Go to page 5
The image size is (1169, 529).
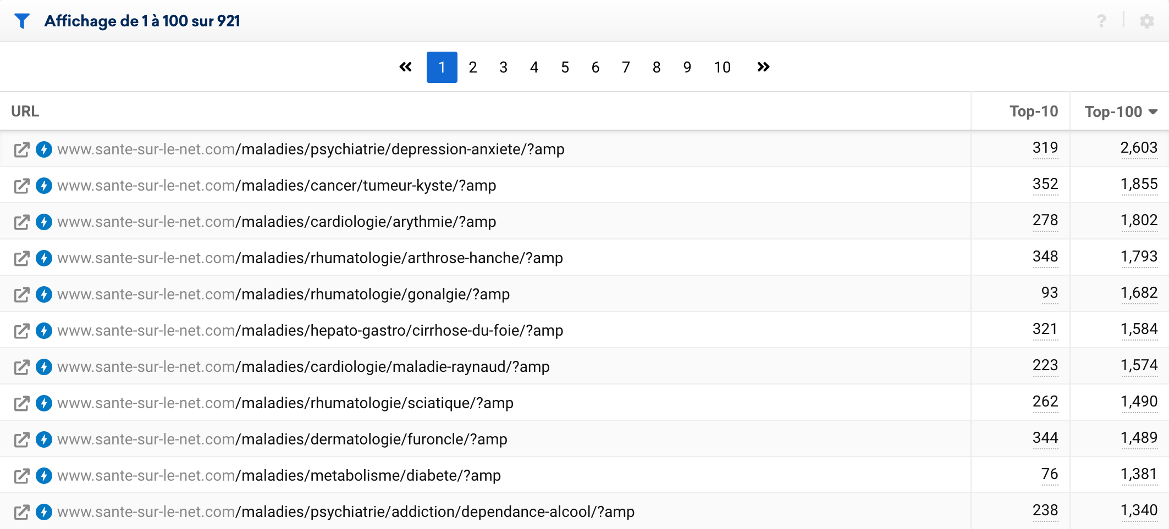point(565,67)
